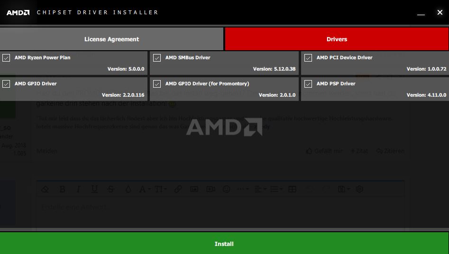Click the 'Version: 2.0.1.0' text

point(277,95)
